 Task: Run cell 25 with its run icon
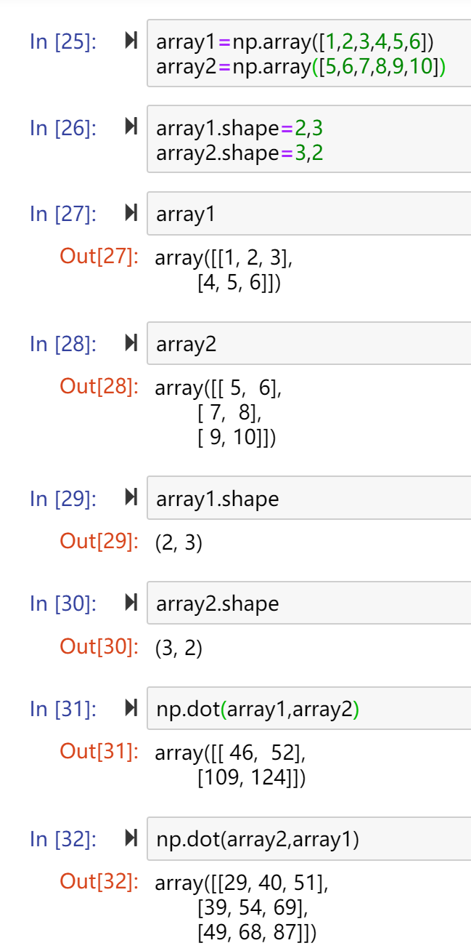[x=131, y=41]
